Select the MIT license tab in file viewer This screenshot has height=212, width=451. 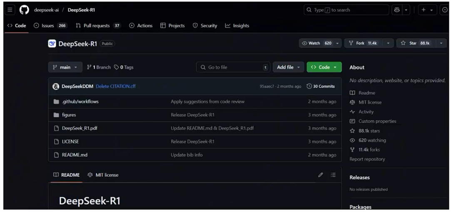click(x=103, y=175)
